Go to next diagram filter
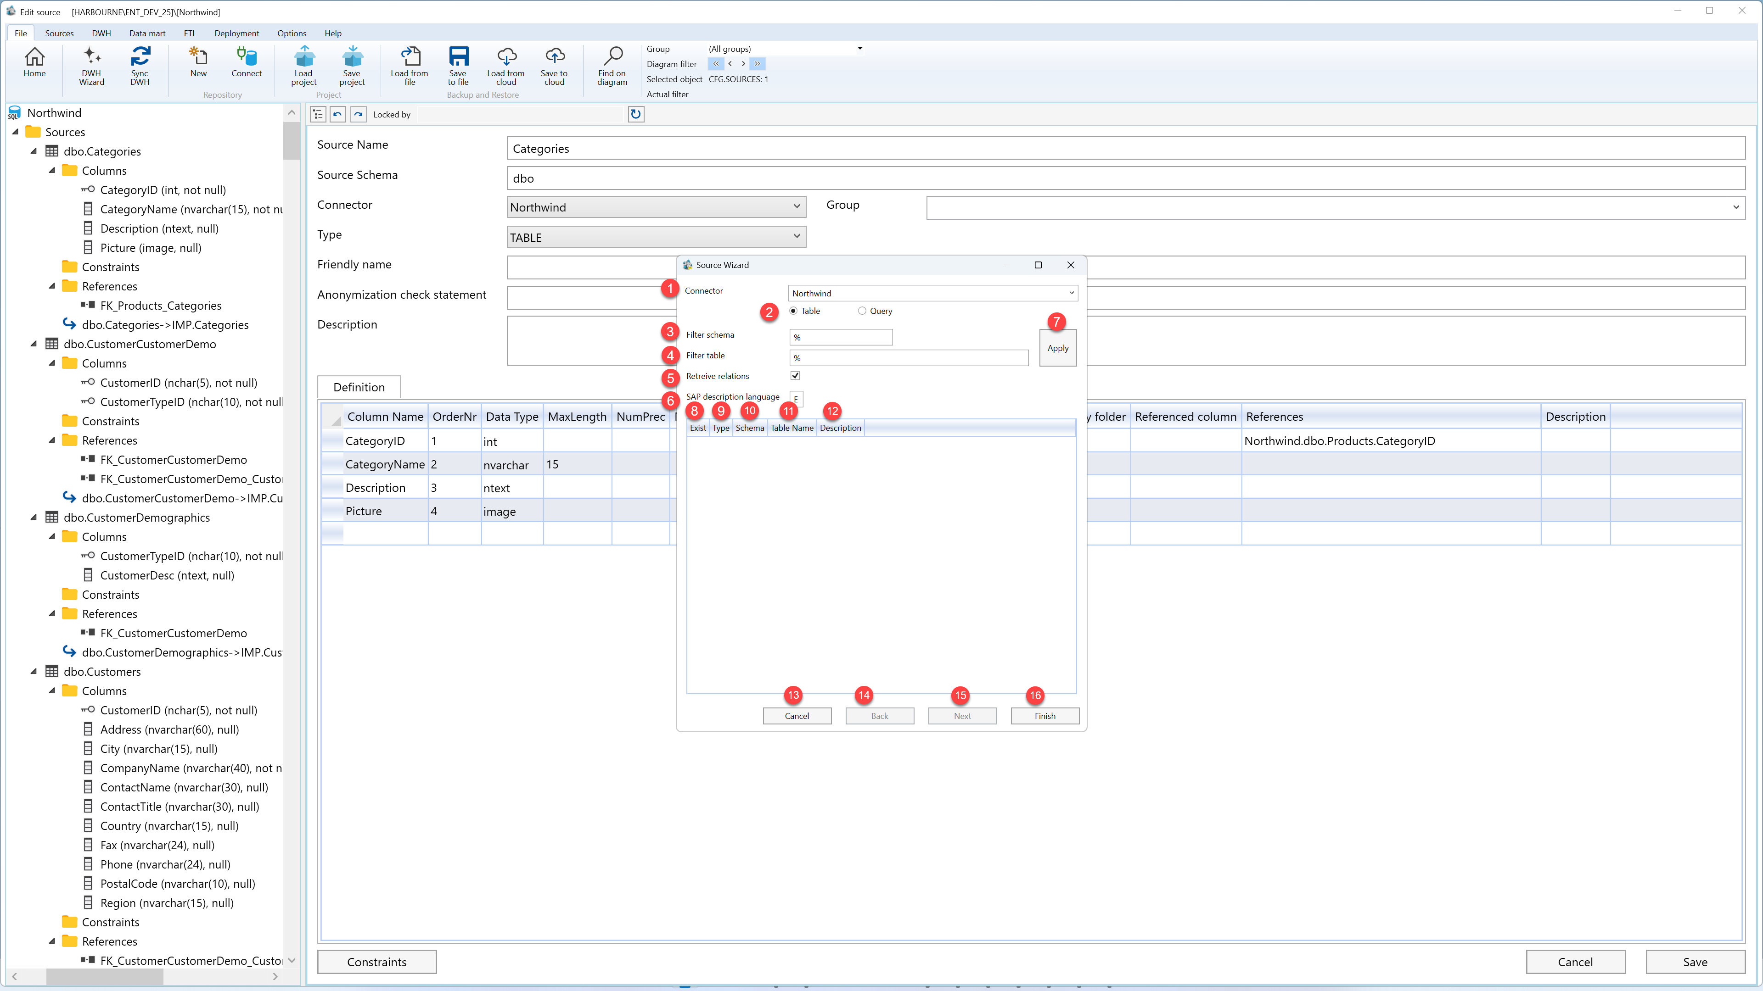 click(743, 64)
